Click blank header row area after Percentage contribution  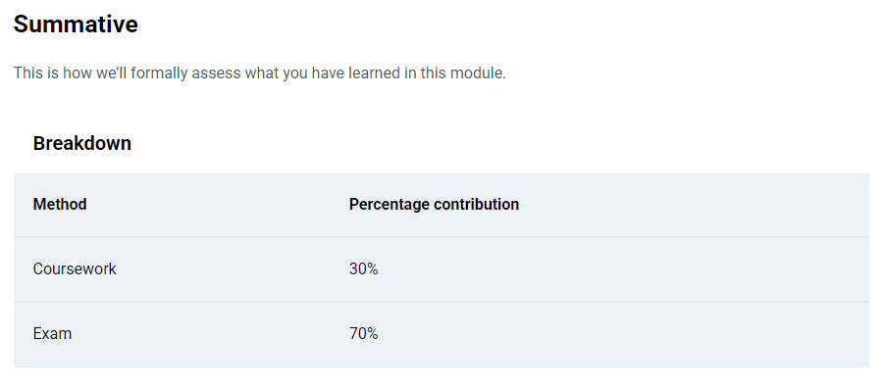(693, 204)
